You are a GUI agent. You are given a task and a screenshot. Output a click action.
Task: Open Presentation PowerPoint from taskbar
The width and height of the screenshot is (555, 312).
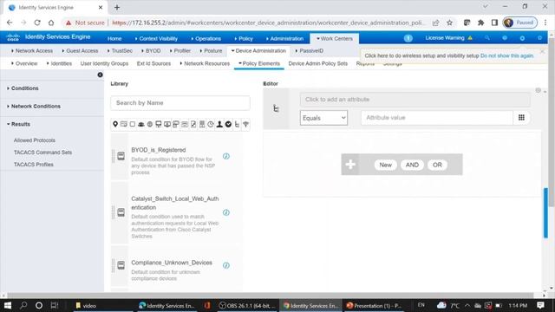click(x=374, y=306)
